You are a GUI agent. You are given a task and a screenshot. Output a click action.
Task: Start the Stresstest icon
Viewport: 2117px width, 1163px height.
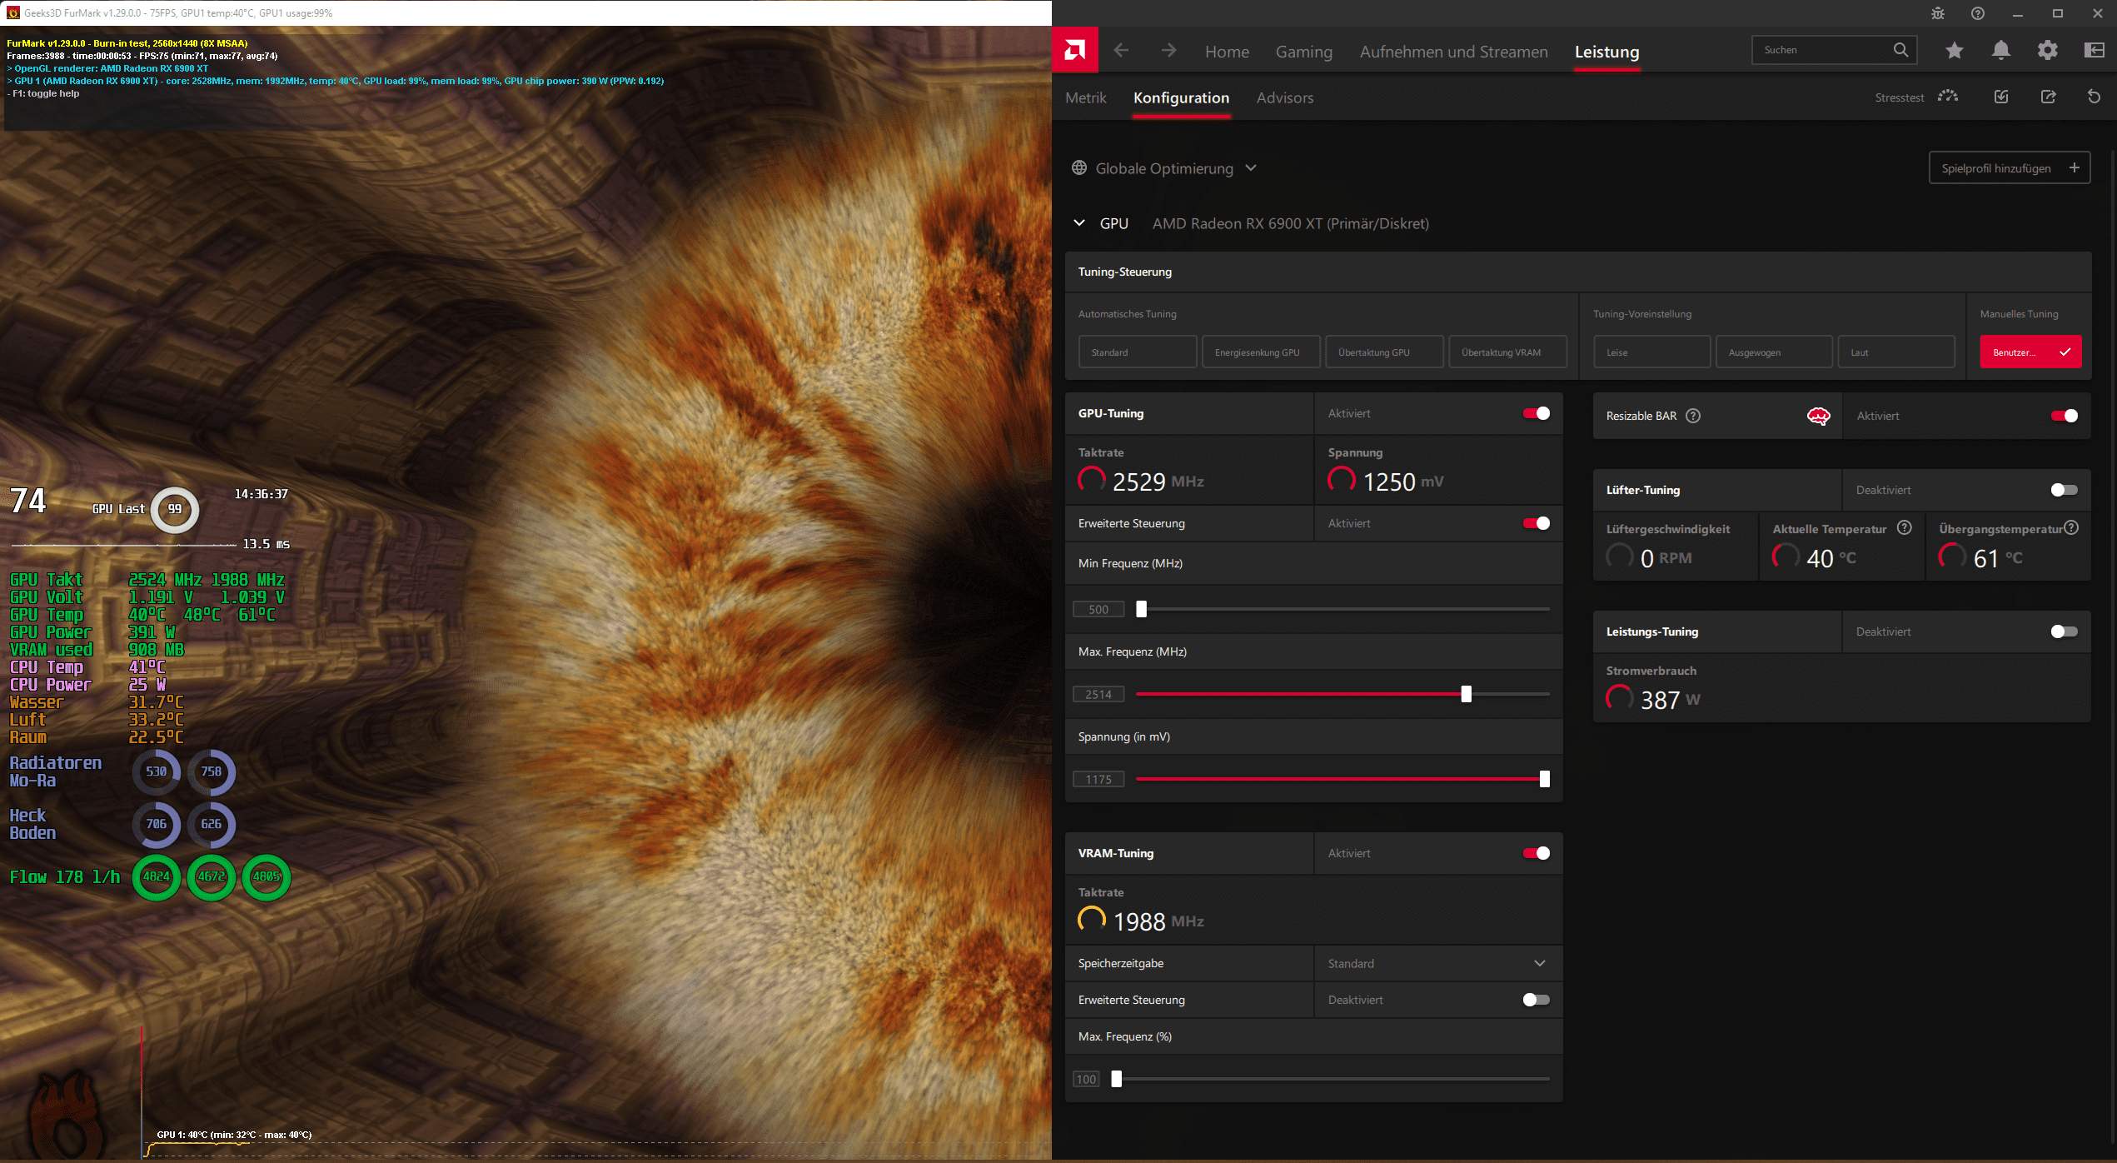point(1948,97)
